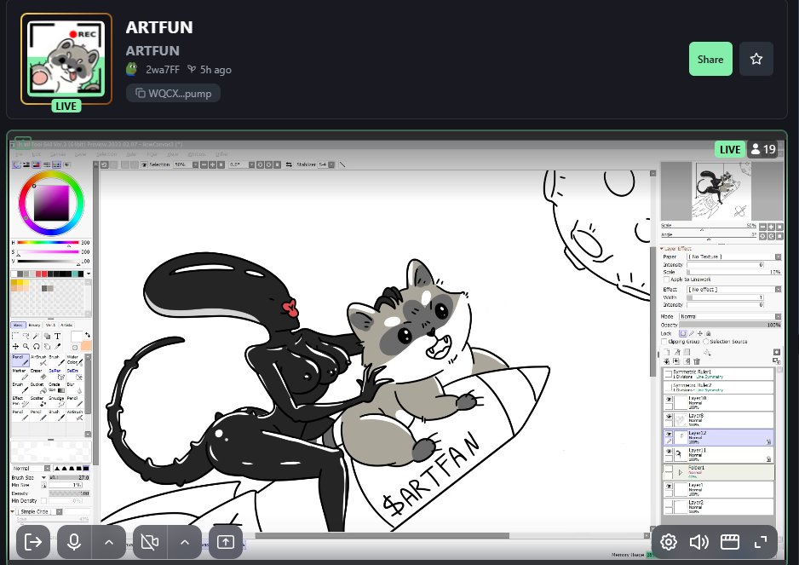The height and width of the screenshot is (565, 799).
Task: Flip the canvas view horizontally
Action: pyautogui.click(x=289, y=164)
